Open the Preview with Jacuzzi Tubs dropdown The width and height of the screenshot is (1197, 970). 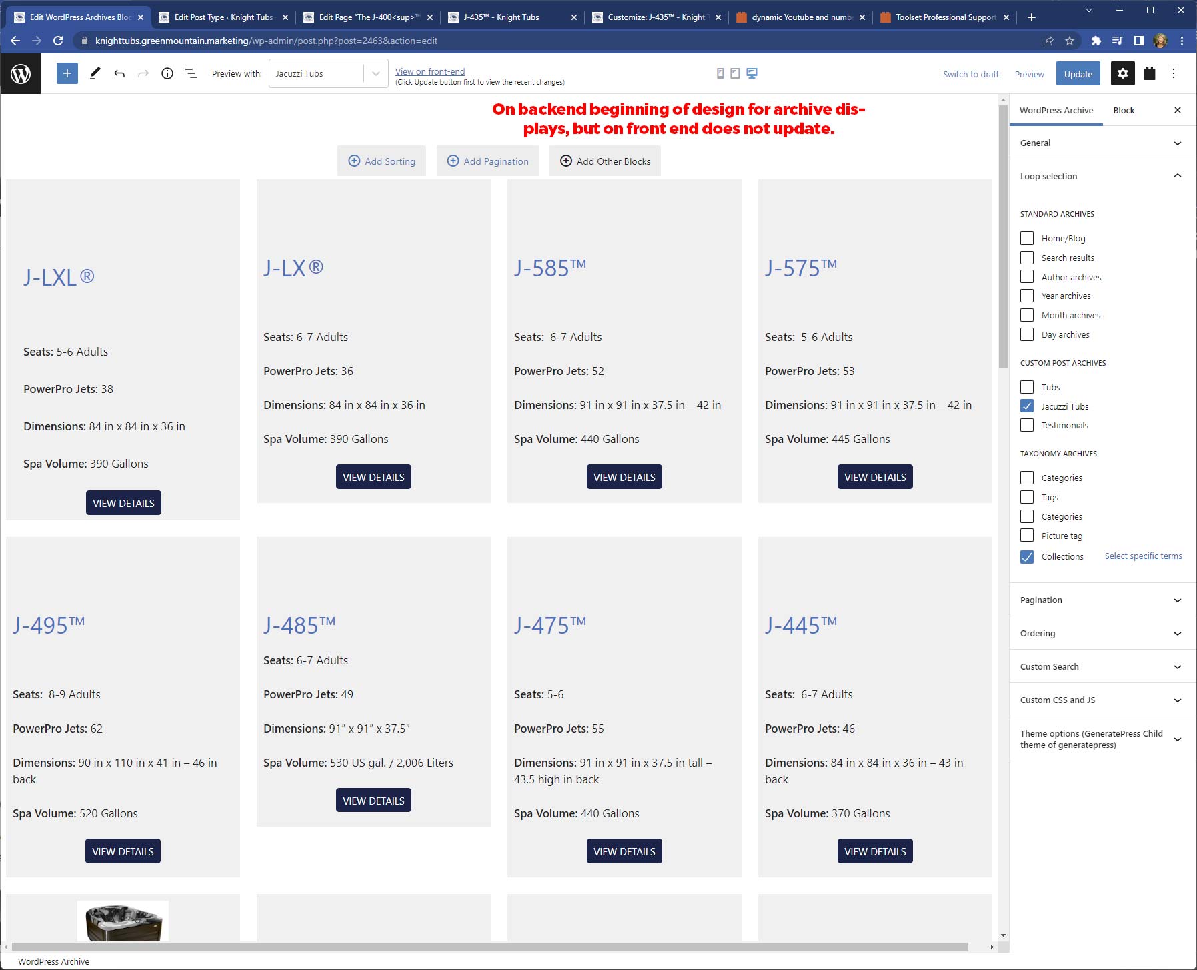tap(328, 73)
